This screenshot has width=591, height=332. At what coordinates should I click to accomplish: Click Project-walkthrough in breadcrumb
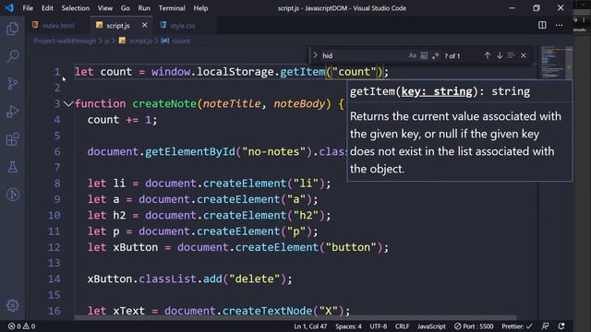(x=65, y=41)
